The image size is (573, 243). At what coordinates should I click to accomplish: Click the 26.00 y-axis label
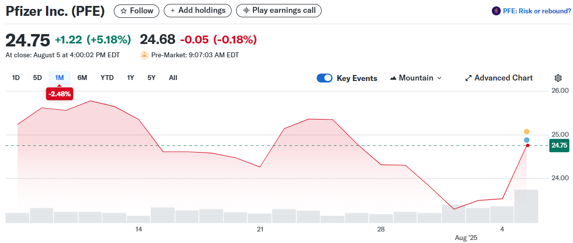pos(559,90)
